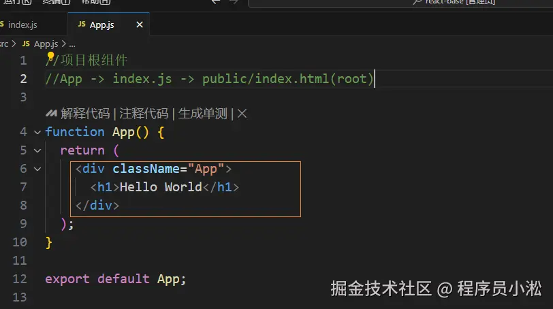Click the 'return' keyword on line 5
553x309 pixels.
[82, 150]
